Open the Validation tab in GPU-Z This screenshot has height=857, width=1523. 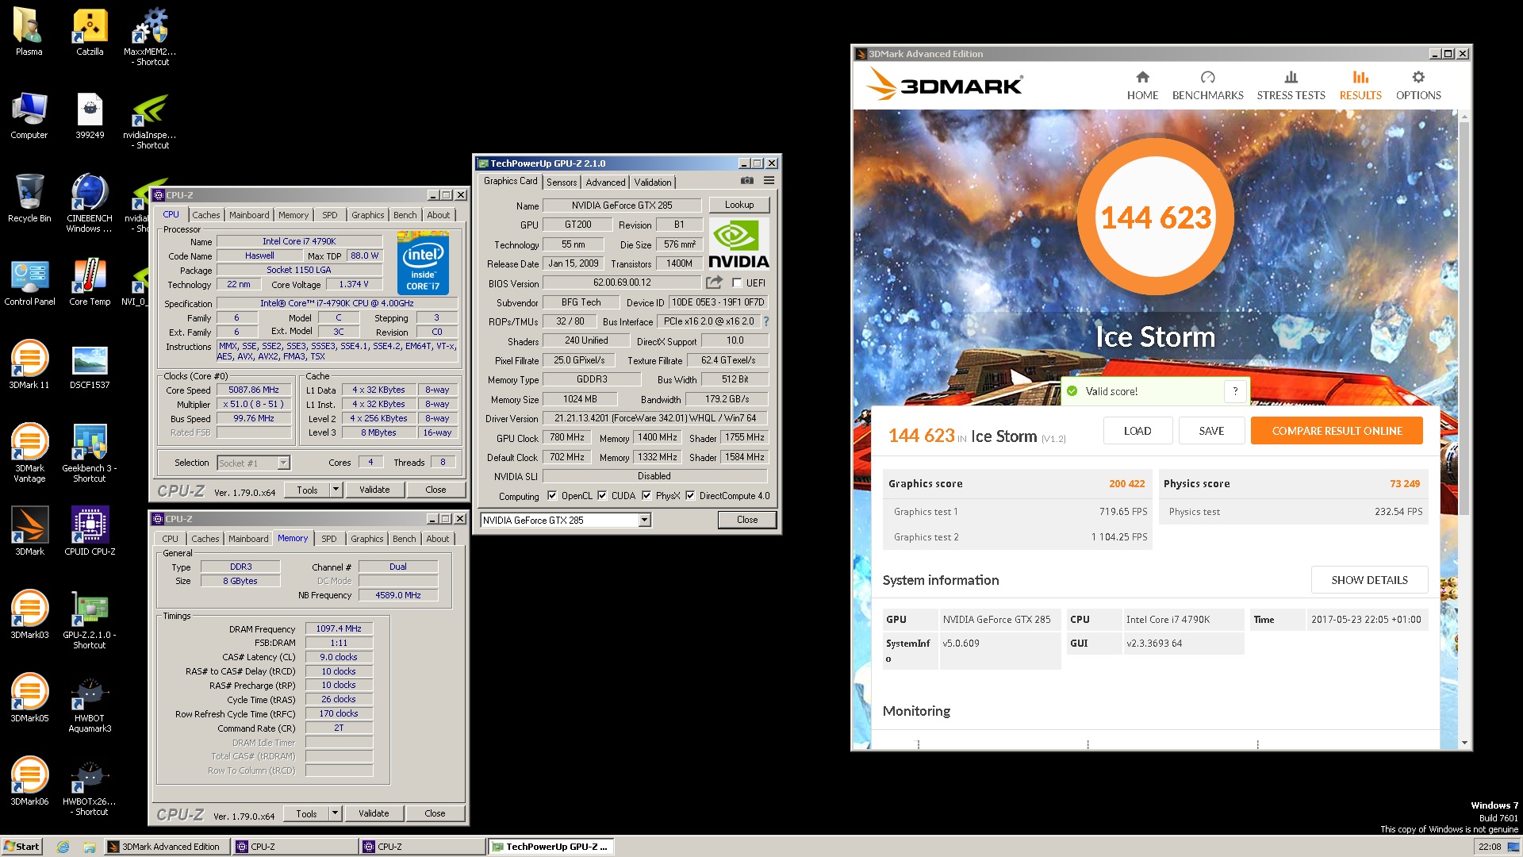point(653,183)
